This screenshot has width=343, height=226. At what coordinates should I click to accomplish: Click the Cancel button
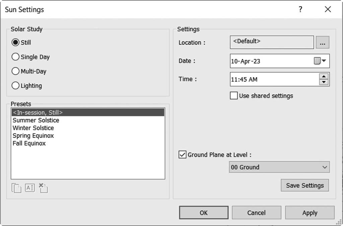(x=256, y=213)
